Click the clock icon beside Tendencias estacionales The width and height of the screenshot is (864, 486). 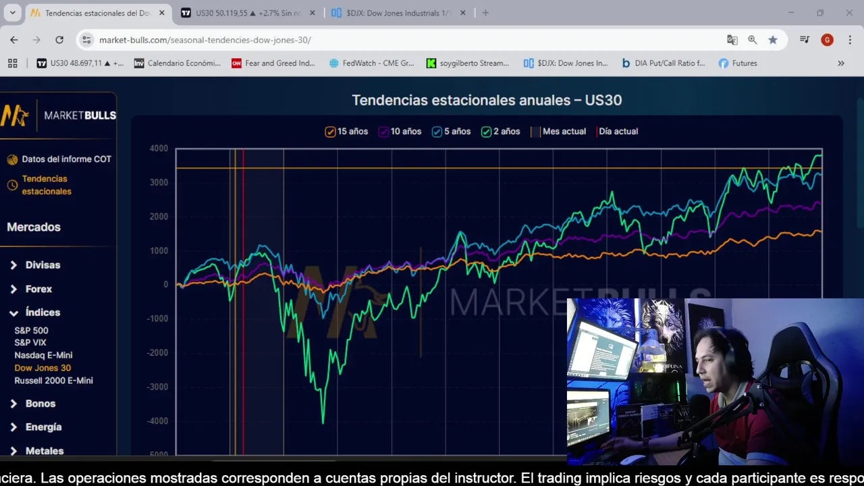point(12,185)
